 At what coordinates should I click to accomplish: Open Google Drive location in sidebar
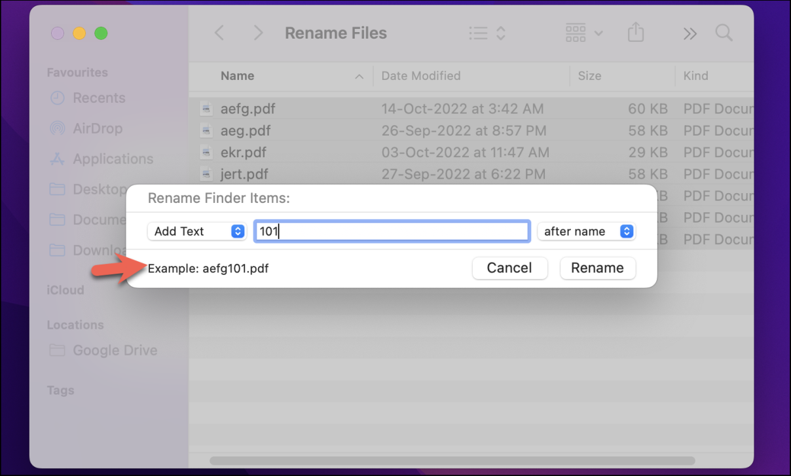[115, 350]
